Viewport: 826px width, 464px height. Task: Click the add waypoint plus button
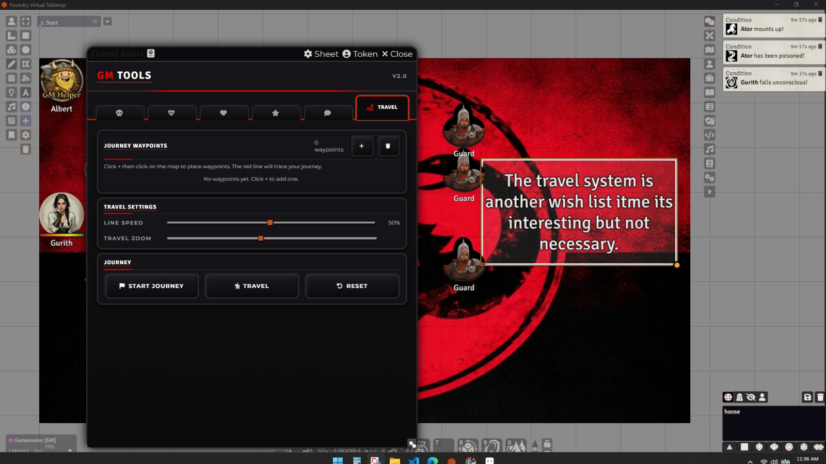(x=362, y=146)
